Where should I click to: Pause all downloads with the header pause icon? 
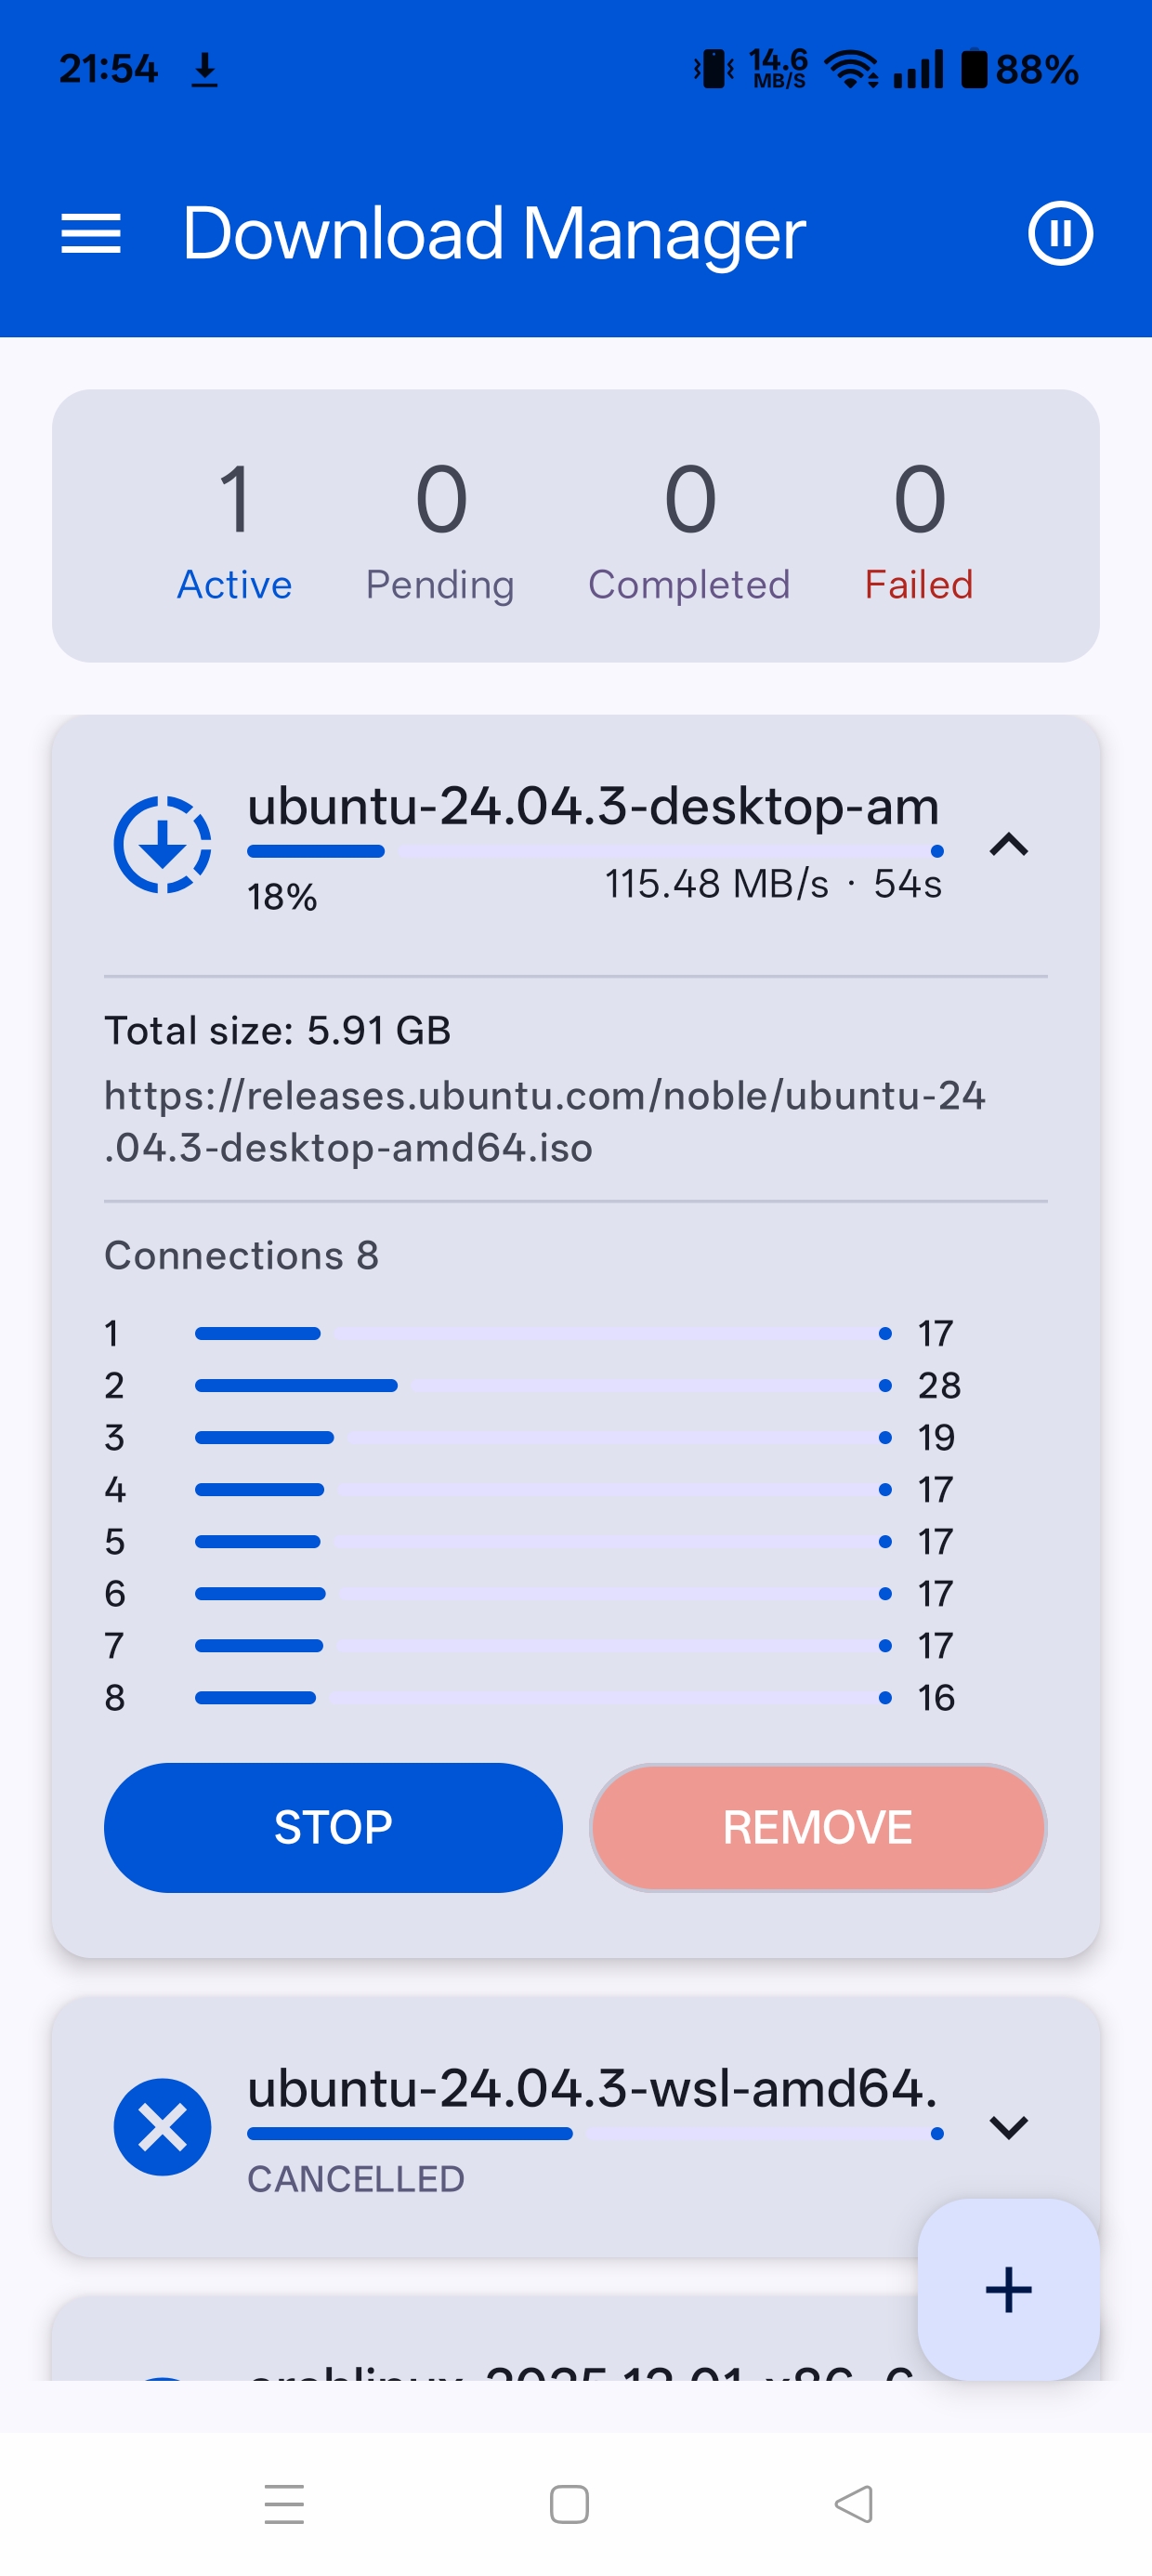click(1060, 234)
